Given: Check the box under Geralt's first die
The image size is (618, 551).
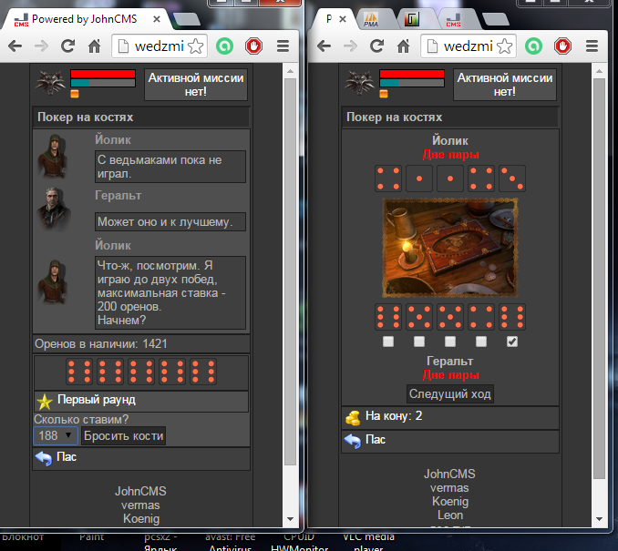Looking at the screenshot, I should pyautogui.click(x=388, y=342).
